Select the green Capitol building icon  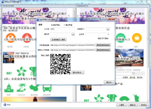[9, 87]
